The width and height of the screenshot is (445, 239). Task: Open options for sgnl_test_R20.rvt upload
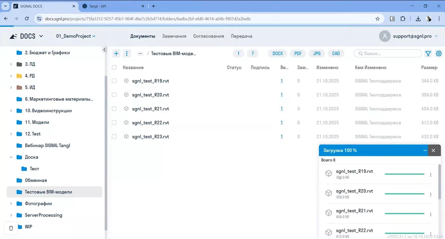coord(431,194)
